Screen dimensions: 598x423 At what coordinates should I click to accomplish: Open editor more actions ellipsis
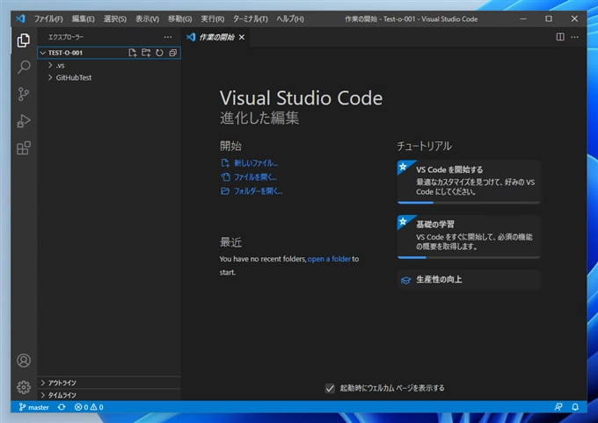[575, 37]
